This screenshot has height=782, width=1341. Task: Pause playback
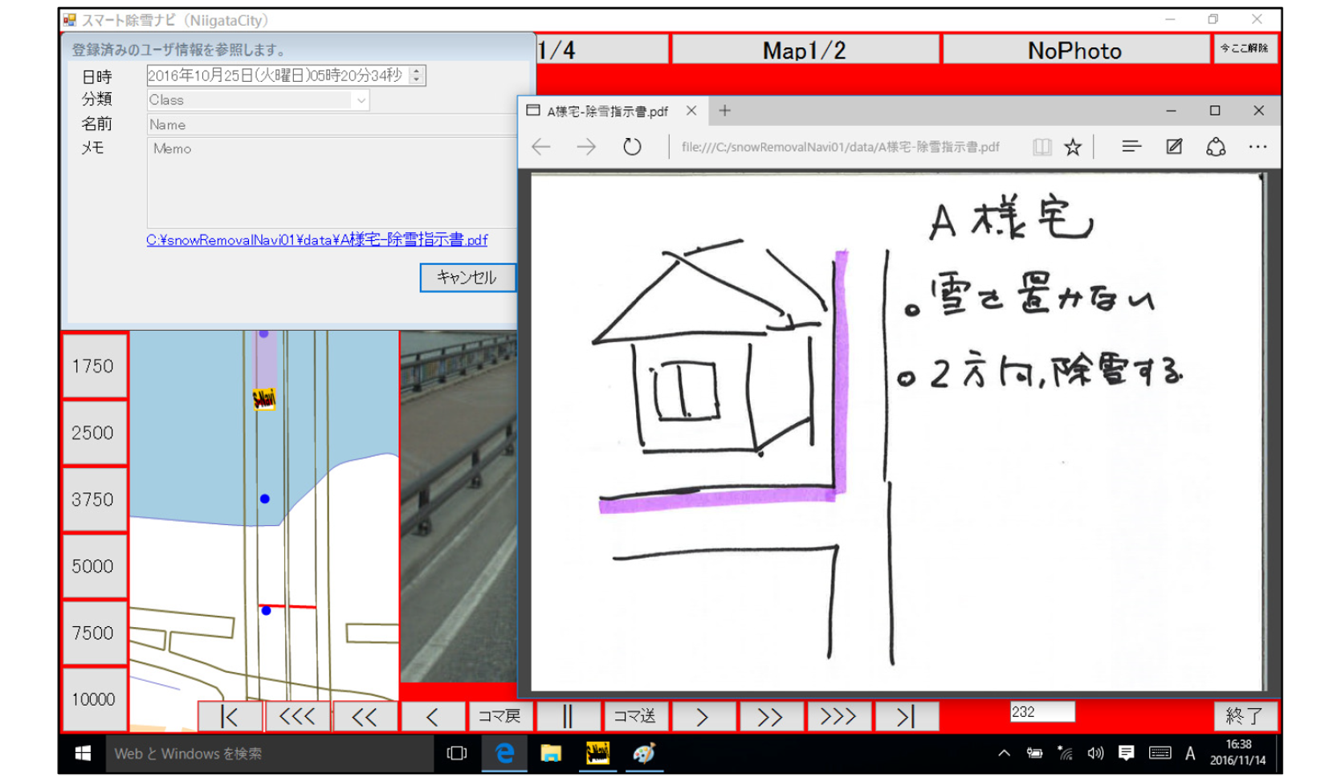click(567, 716)
